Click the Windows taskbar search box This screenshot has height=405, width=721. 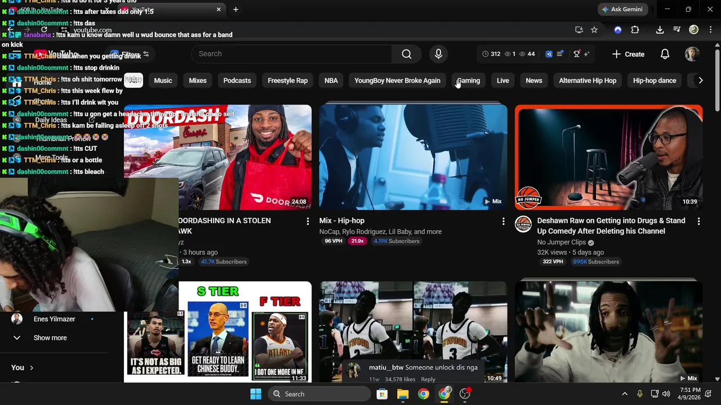click(x=319, y=394)
